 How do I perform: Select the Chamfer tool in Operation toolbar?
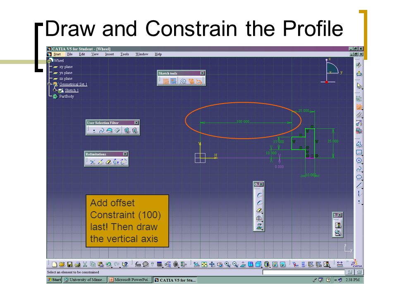[x=259, y=203]
